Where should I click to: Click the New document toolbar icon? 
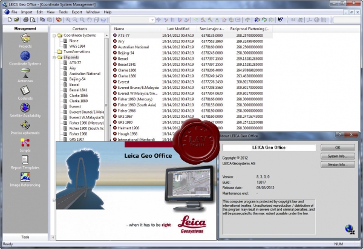(x=10, y=20)
